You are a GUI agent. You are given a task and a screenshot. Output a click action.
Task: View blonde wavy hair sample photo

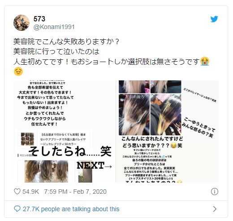(46, 171)
